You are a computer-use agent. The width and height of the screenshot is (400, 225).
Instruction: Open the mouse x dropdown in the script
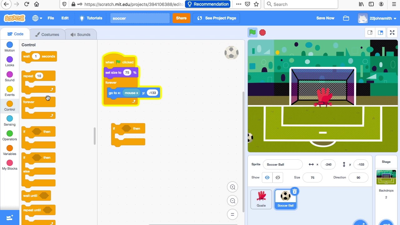[x=131, y=93]
